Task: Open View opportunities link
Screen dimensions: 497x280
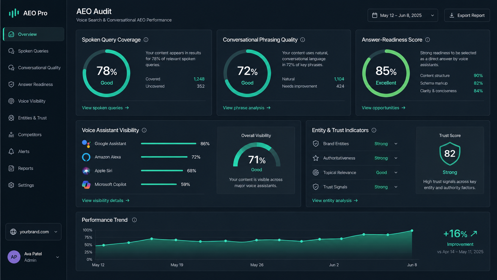Action: [x=383, y=108]
